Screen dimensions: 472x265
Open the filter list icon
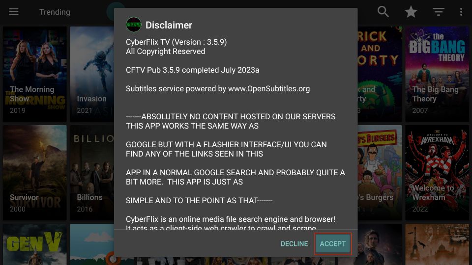point(438,12)
